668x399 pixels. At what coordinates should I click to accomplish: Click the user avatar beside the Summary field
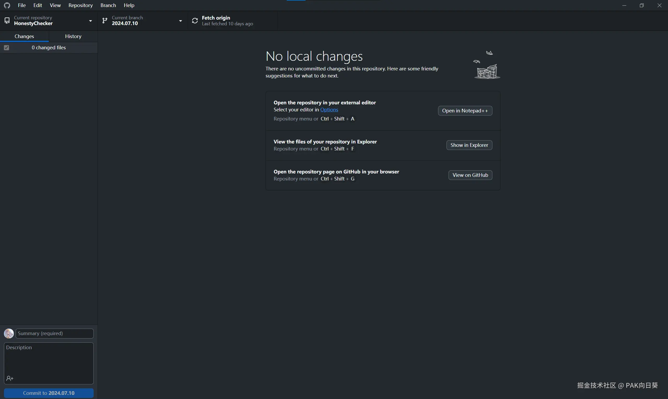coord(9,333)
